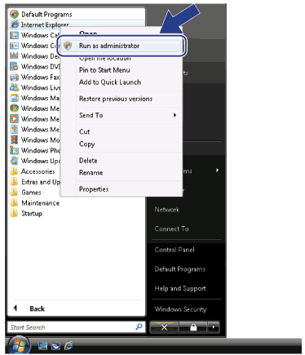305x355 pixels.
Task: Click the X power button beside the lock
Action: pos(164,327)
